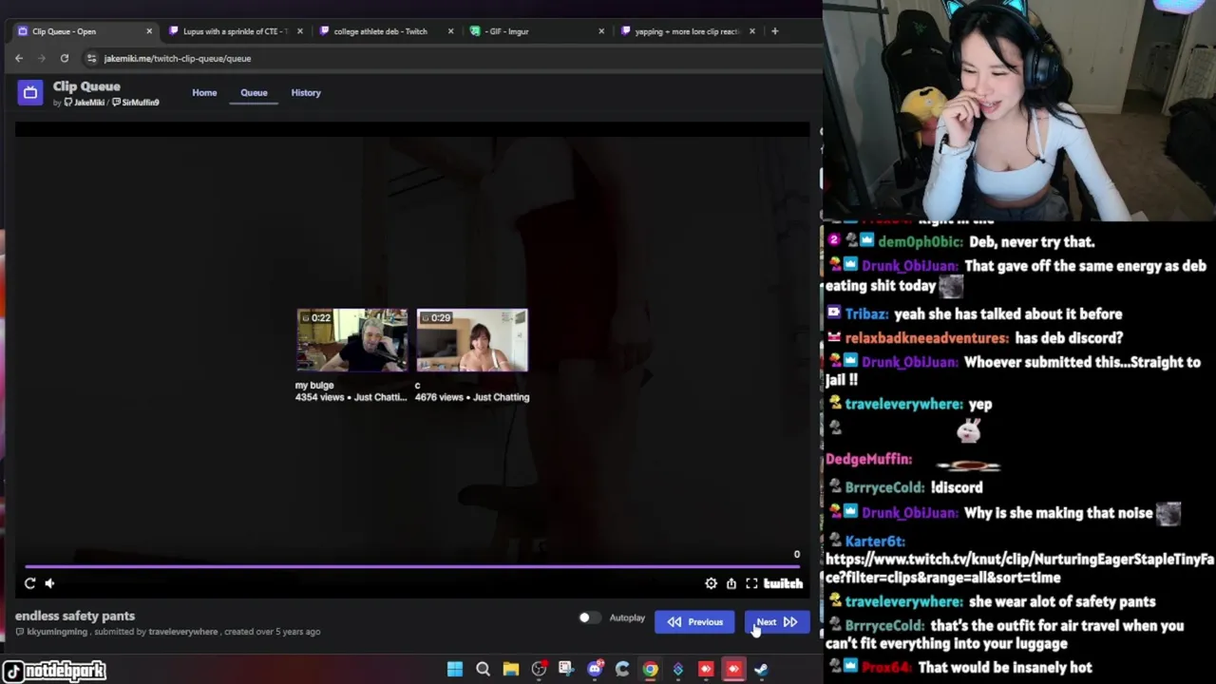This screenshot has height=684, width=1216.
Task: Go to the Home nav item
Action: pos(204,92)
